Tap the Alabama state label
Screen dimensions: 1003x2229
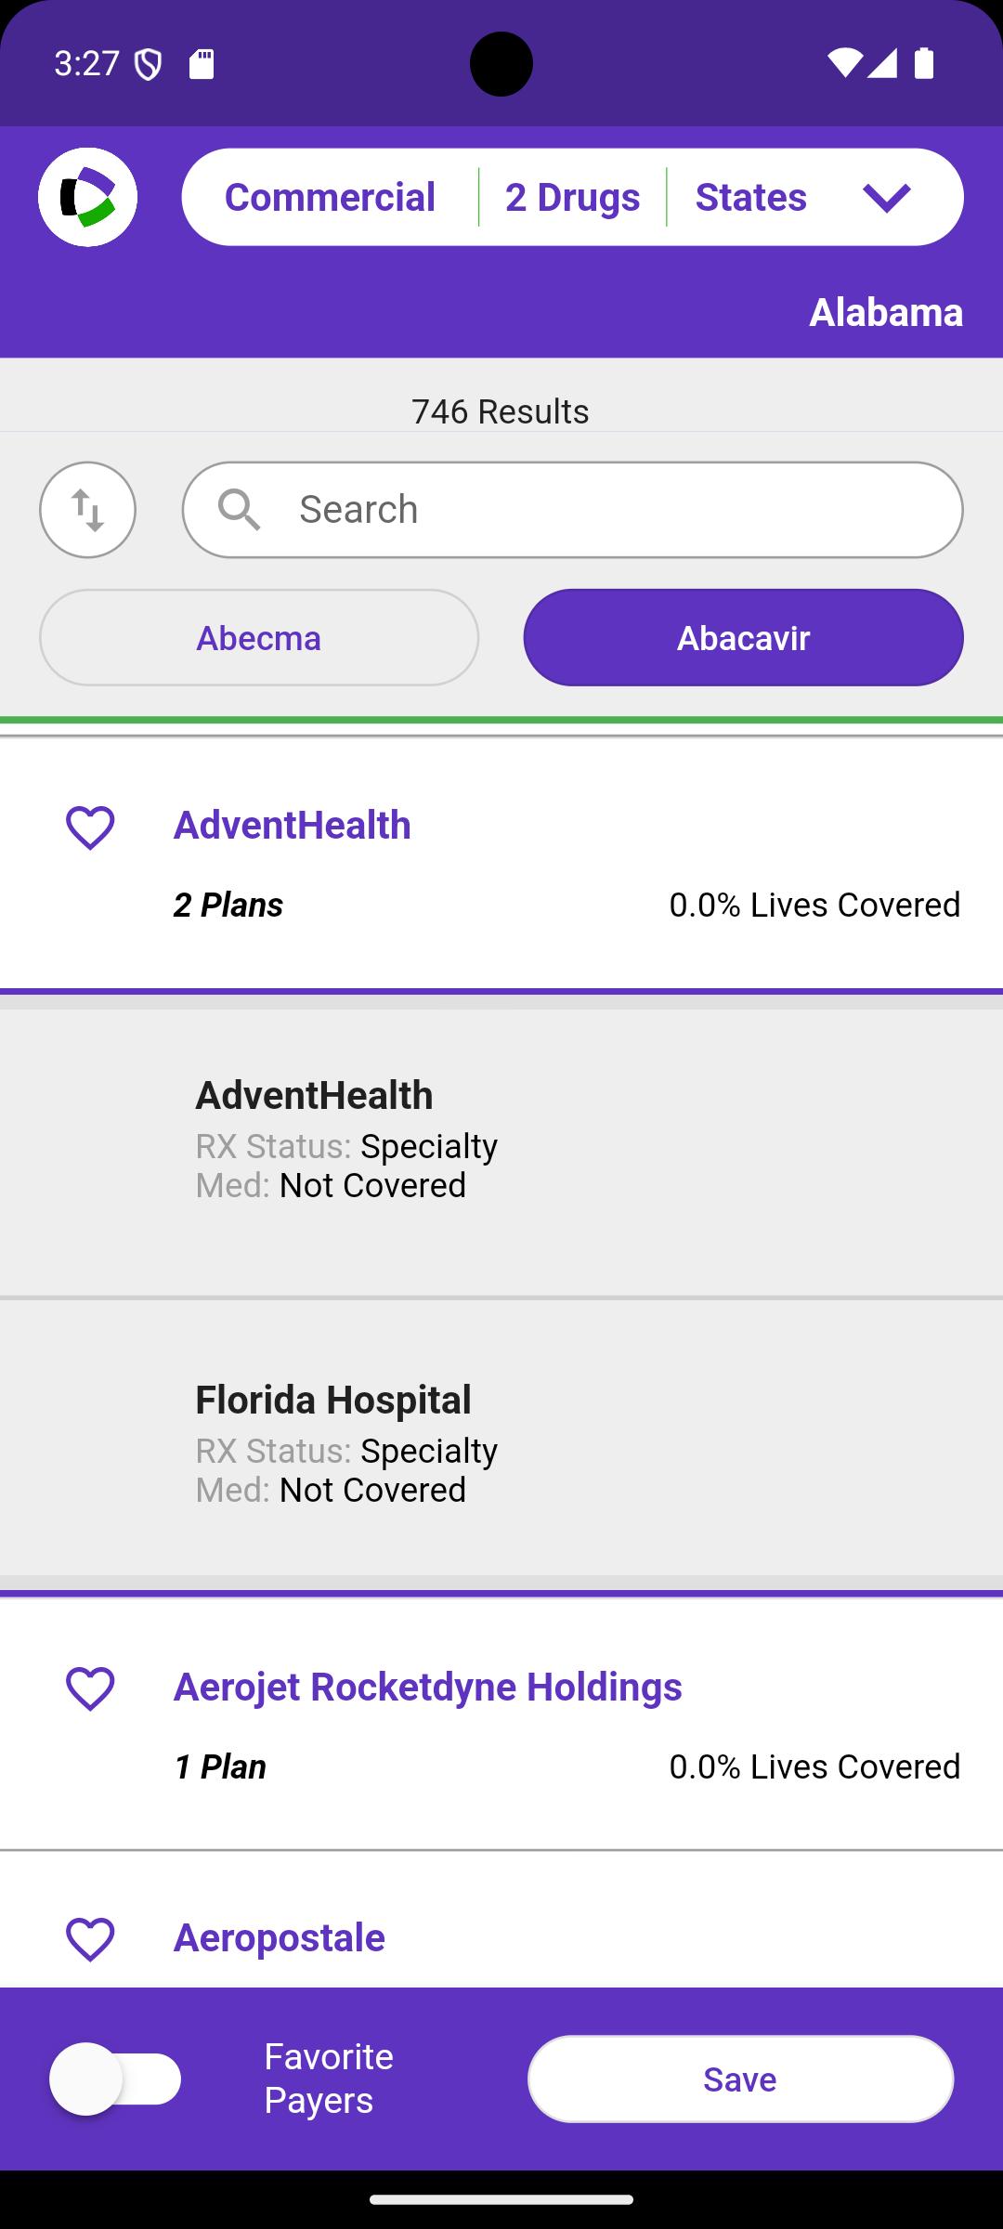pyautogui.click(x=886, y=312)
